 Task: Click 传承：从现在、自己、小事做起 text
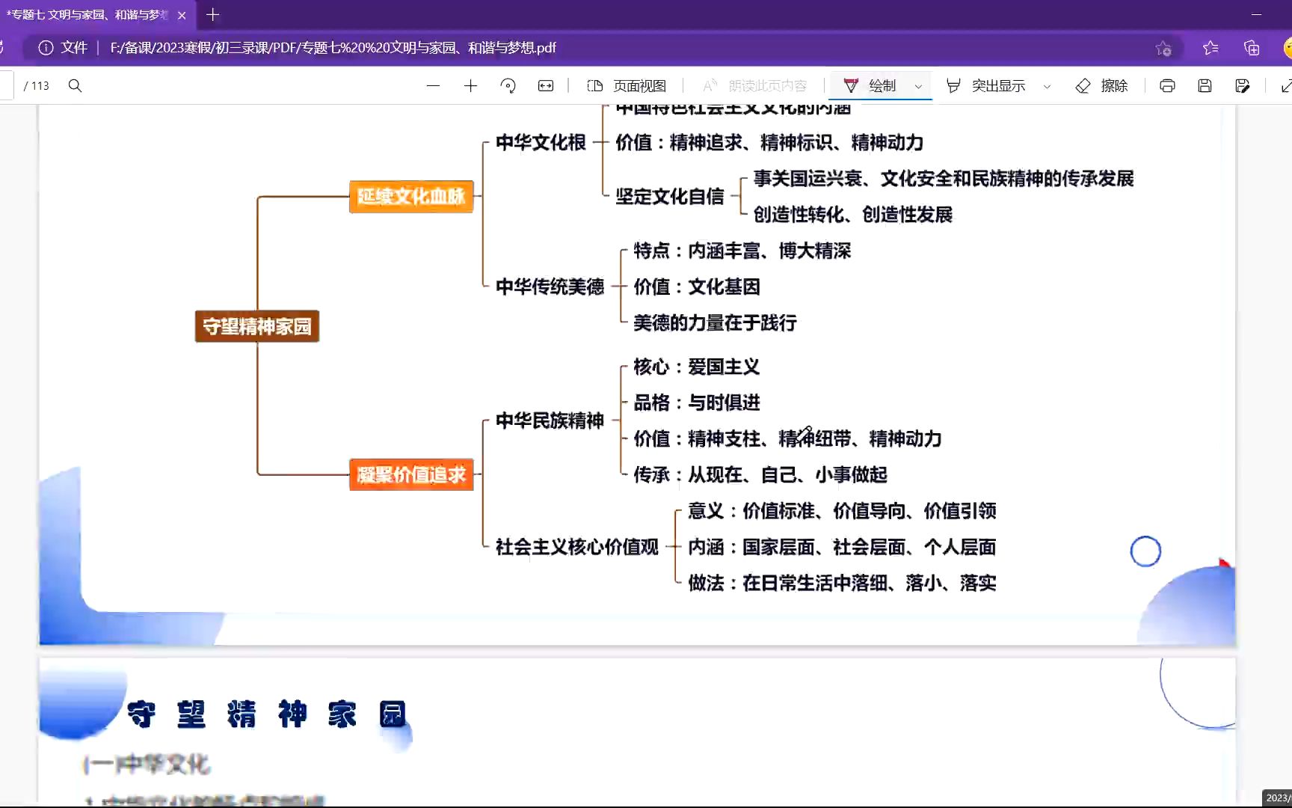point(760,474)
